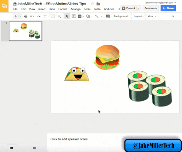Image resolution: width=182 pixels, height=152 pixels.
Task: Click the Print icon in toolbar
Action: (25, 16)
